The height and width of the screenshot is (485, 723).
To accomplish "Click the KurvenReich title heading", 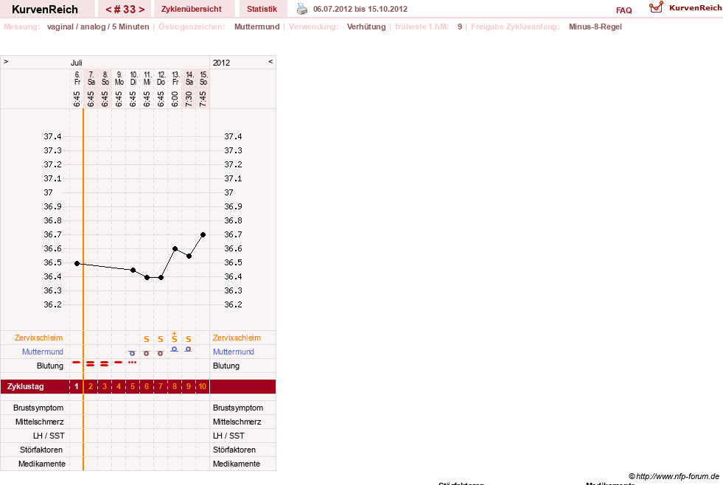I will pos(45,10).
